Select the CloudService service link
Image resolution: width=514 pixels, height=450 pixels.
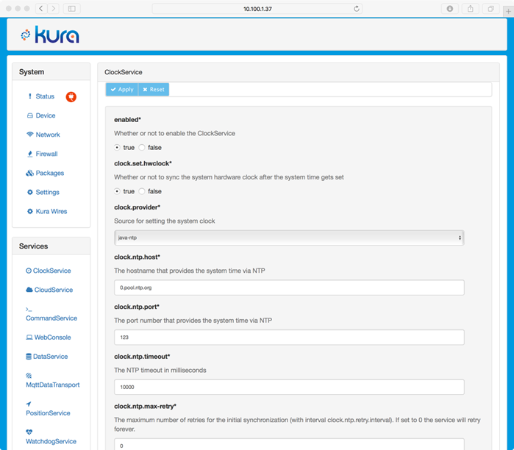[x=54, y=290]
